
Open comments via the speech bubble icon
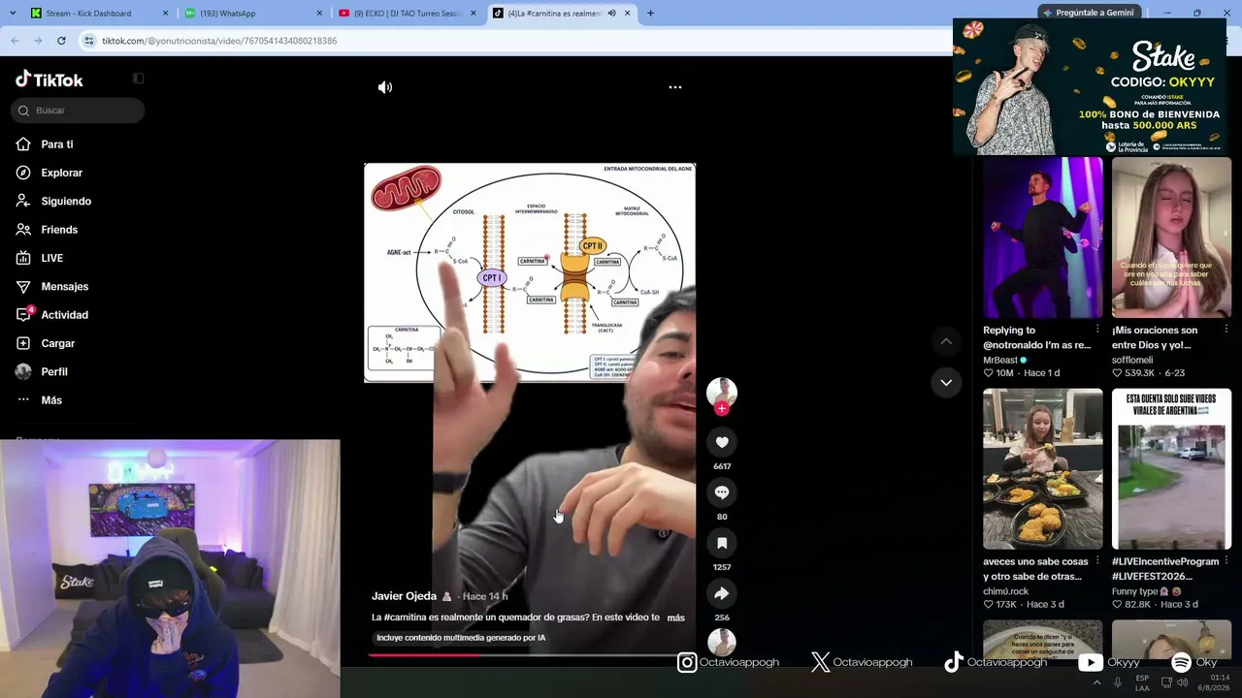point(722,492)
